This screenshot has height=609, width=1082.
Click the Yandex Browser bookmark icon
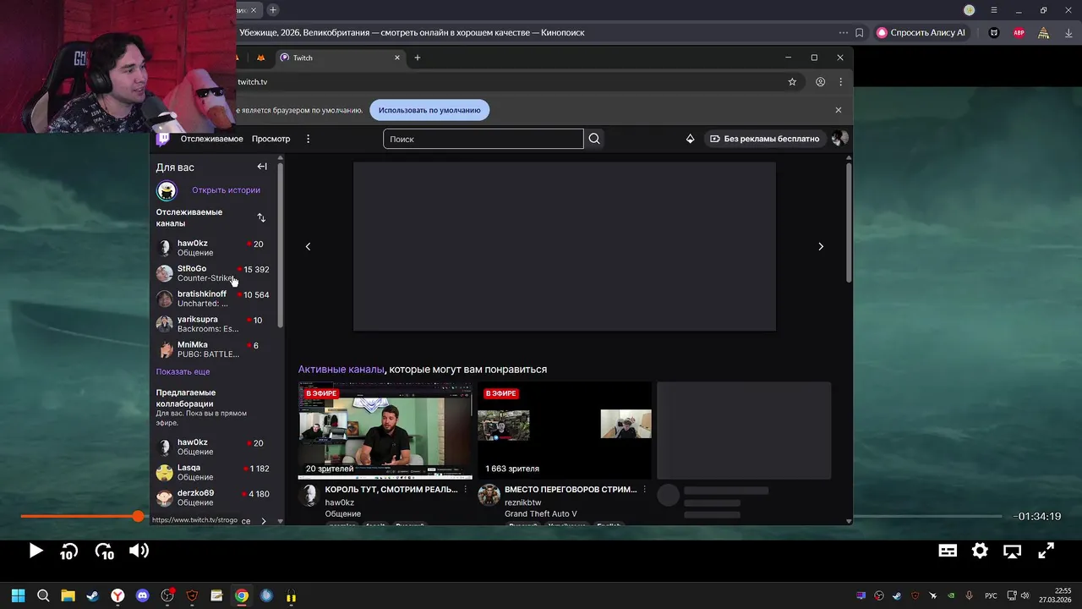click(860, 33)
